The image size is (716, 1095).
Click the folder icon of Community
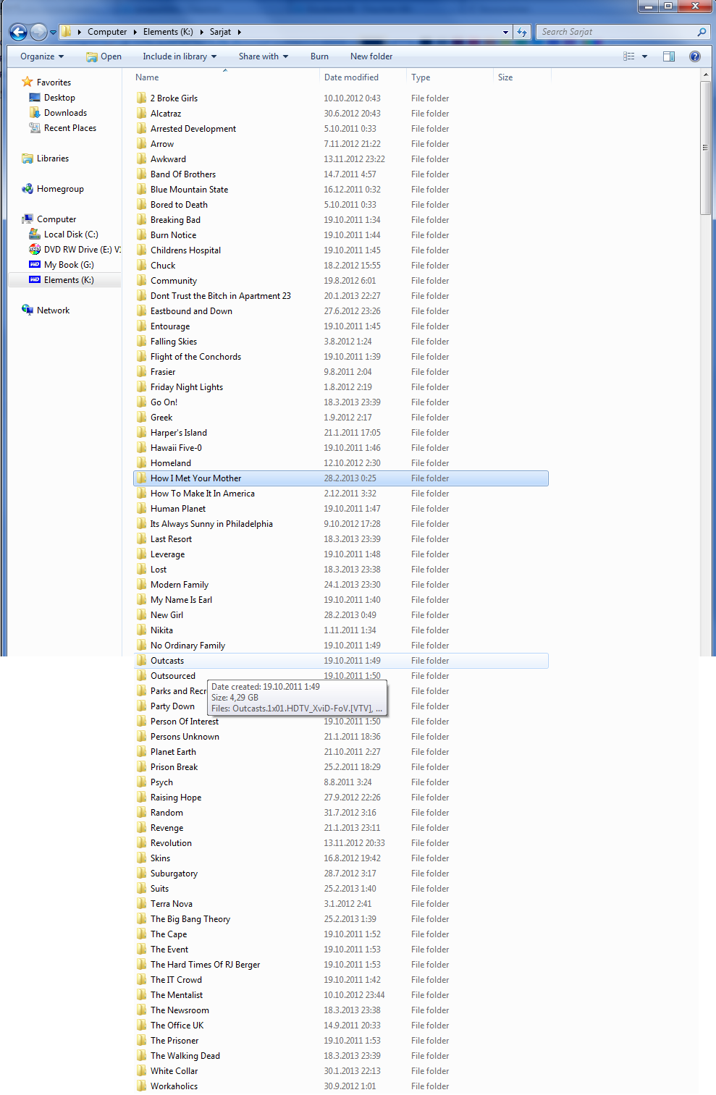142,280
